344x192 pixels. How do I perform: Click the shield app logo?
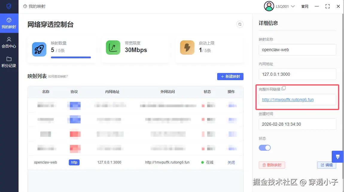click(9, 6)
